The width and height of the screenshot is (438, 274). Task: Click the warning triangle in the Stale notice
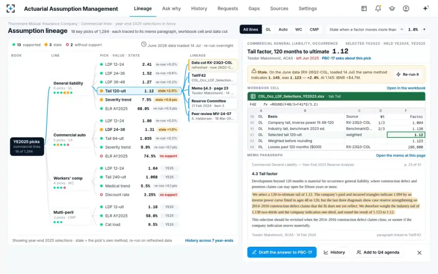coord(253,72)
